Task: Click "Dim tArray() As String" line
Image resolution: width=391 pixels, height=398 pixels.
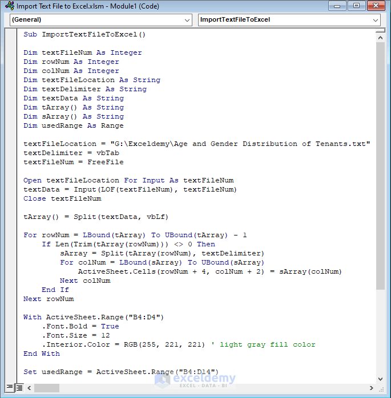Action: click(x=74, y=107)
